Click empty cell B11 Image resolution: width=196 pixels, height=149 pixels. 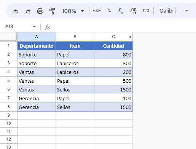point(75,131)
